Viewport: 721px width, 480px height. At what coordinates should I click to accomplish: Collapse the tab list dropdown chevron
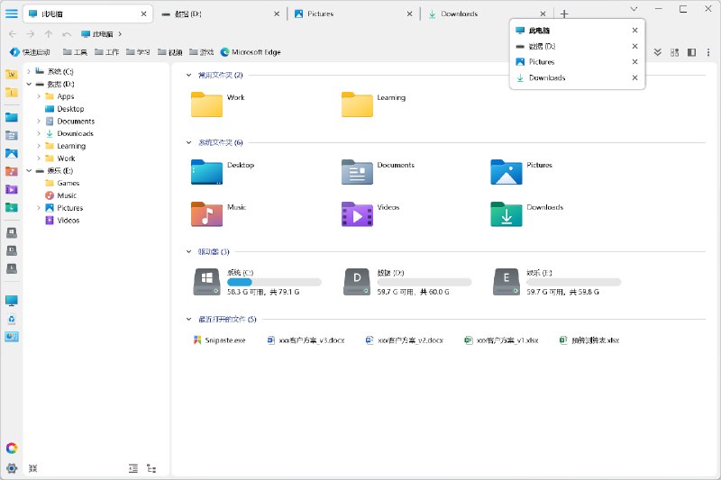634,7
